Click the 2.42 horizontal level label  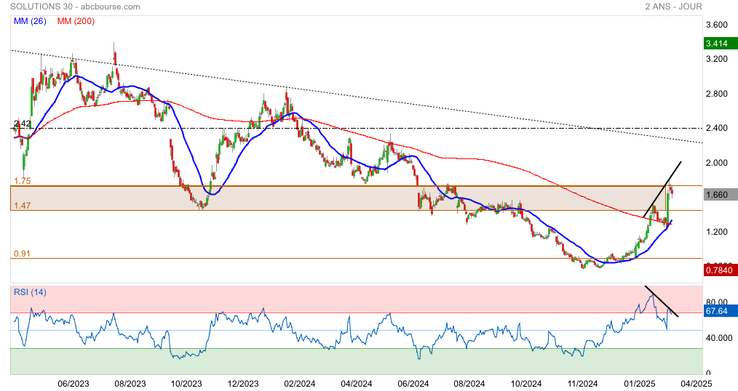tap(23, 124)
